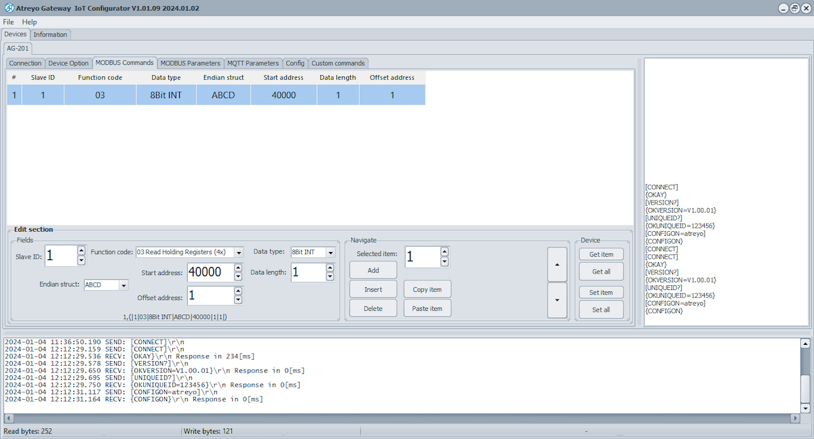Click the Slave ID input field
814x439 pixels.
coord(60,255)
